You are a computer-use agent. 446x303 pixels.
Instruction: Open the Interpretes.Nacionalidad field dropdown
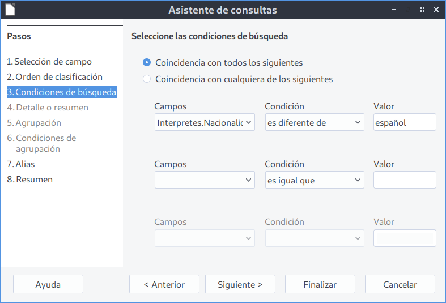(x=205, y=122)
